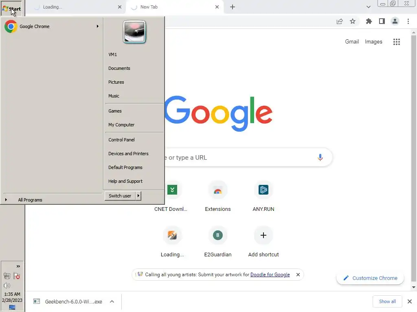The height and width of the screenshot is (312, 417).
Task: Close the New Tab tab
Action: pos(217,7)
